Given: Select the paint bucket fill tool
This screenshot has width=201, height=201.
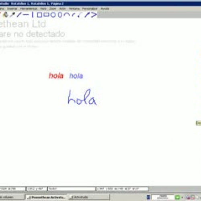Looking at the screenshot, I should click(6, 14).
